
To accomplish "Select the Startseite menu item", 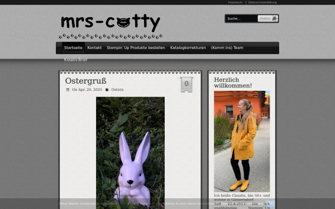I will 73,48.
